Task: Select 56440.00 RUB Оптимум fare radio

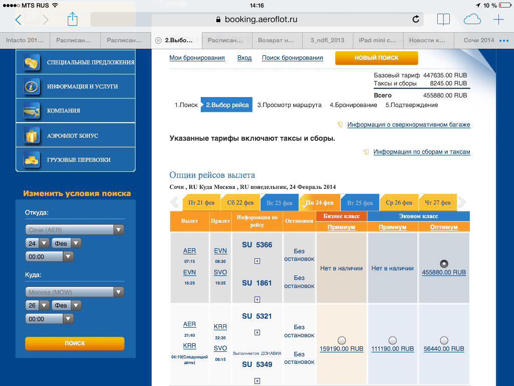Action: [x=444, y=340]
